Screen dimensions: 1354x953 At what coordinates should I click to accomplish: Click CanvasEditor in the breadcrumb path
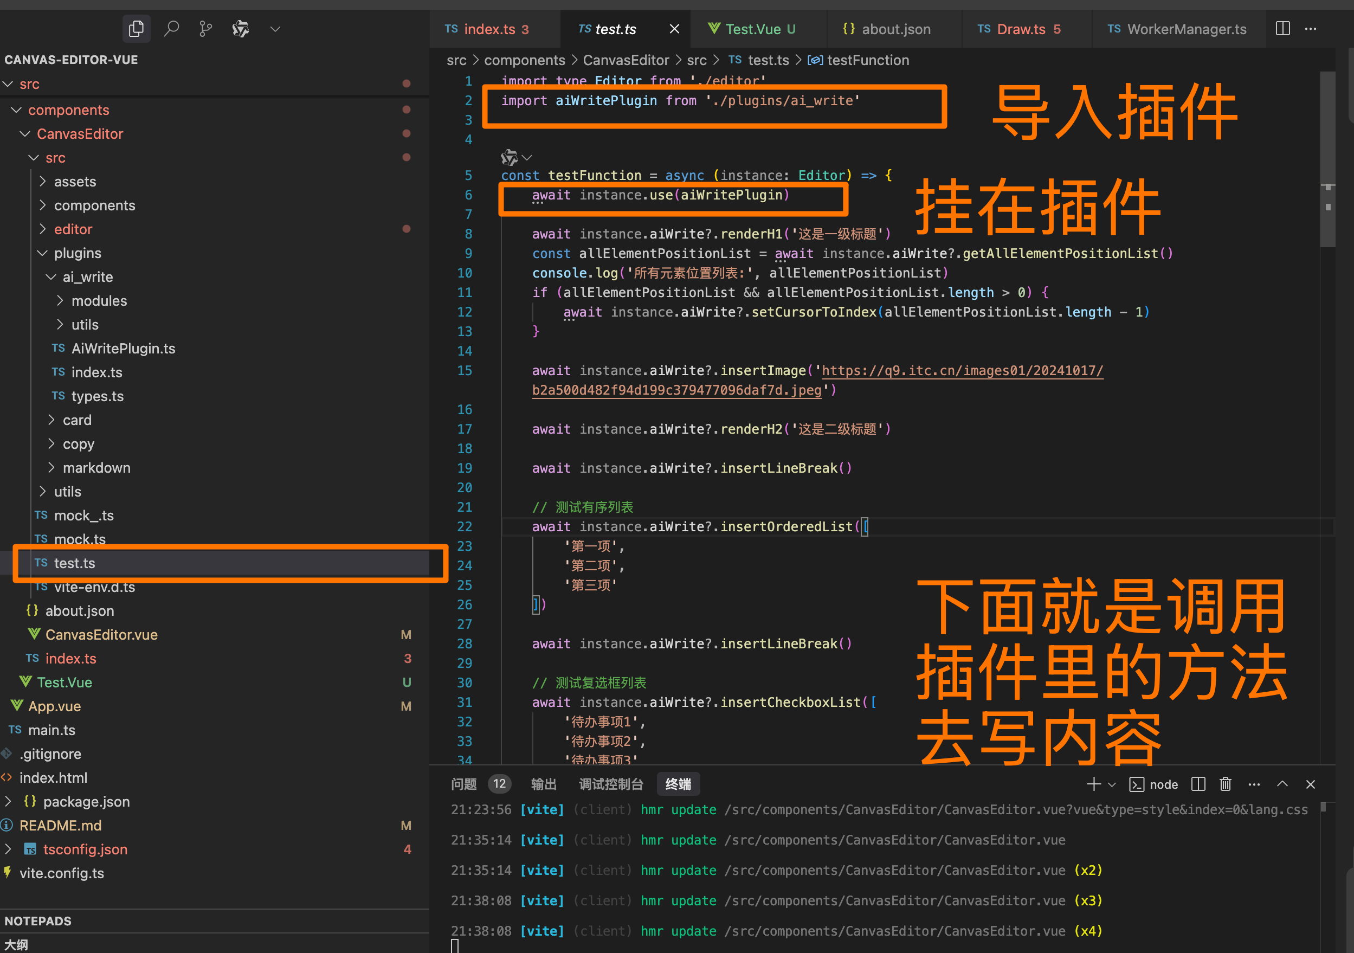(x=625, y=60)
